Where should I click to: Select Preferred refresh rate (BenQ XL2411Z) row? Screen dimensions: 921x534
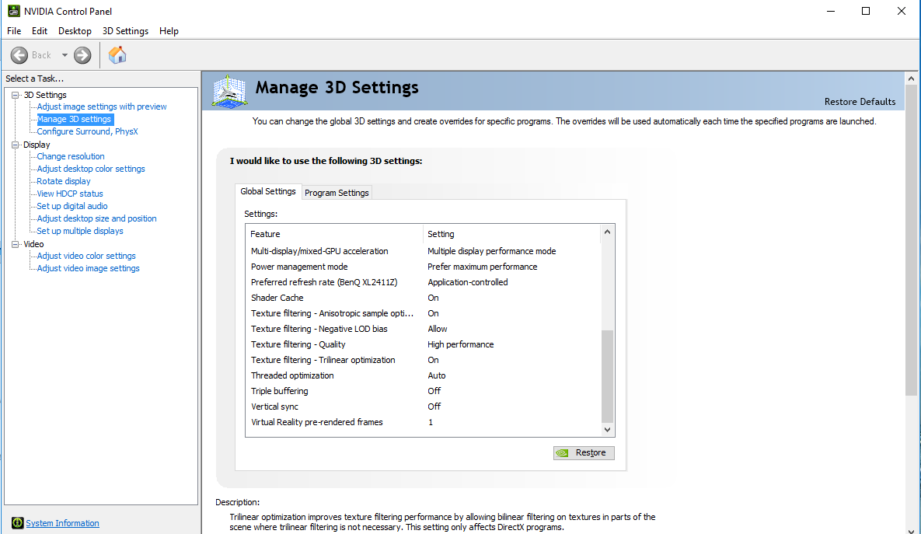[x=424, y=283]
